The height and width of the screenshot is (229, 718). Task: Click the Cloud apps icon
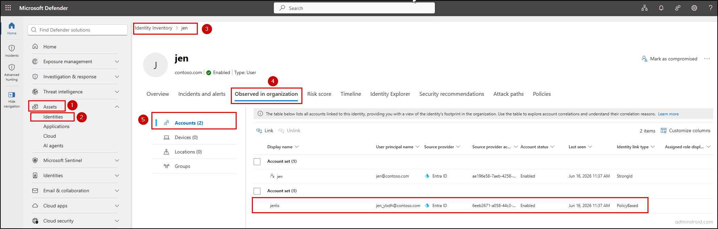coord(35,206)
